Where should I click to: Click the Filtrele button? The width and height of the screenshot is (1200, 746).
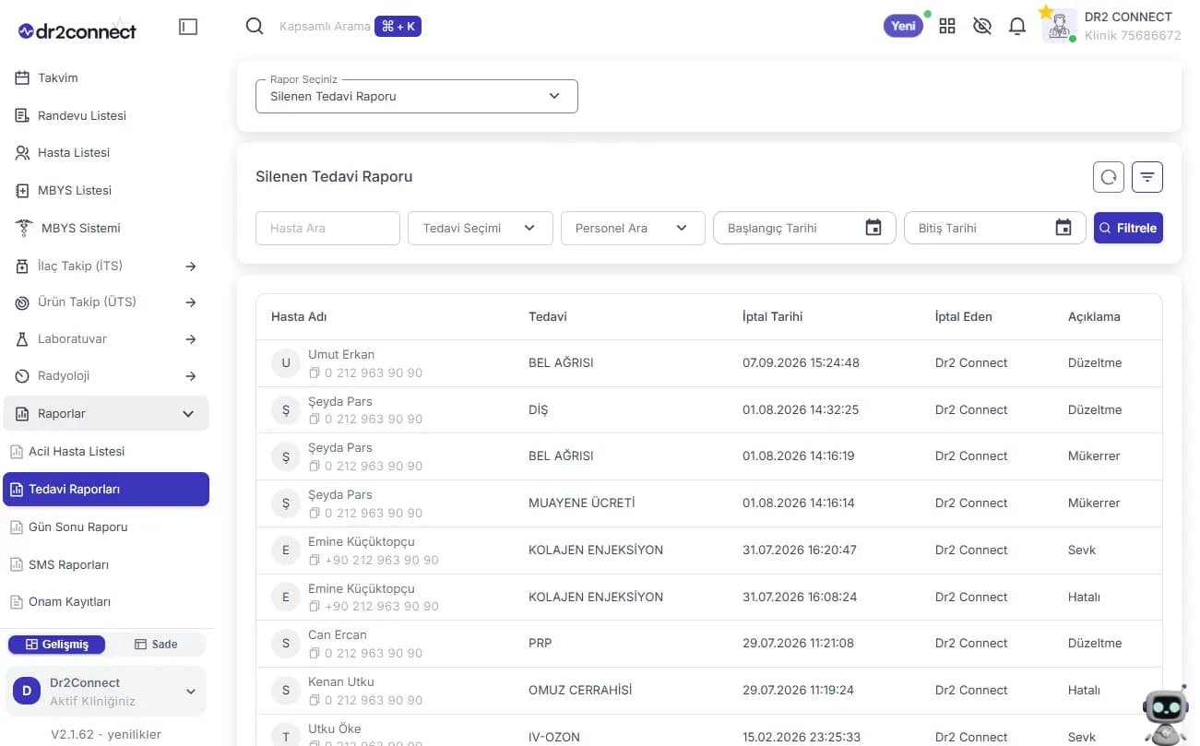click(1128, 228)
